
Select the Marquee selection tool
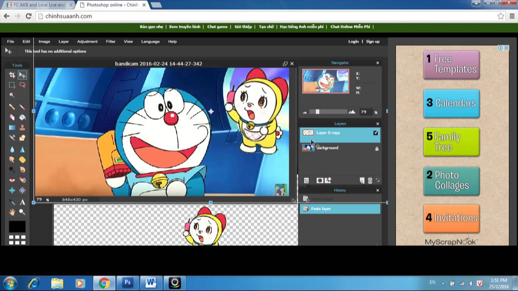click(12, 85)
